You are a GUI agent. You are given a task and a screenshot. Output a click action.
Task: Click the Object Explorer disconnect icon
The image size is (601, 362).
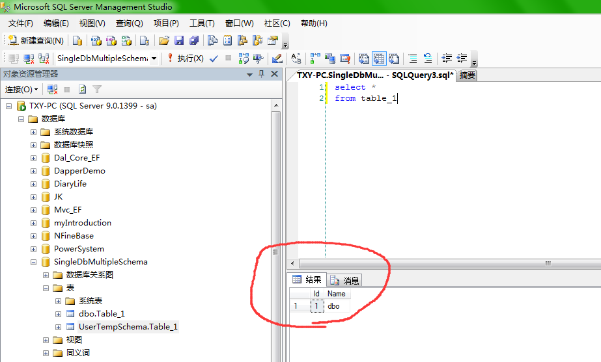coord(52,90)
